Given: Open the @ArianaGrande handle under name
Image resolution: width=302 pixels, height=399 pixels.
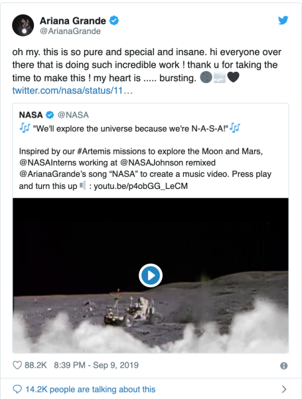Looking at the screenshot, I should pyautogui.click(x=70, y=31).
